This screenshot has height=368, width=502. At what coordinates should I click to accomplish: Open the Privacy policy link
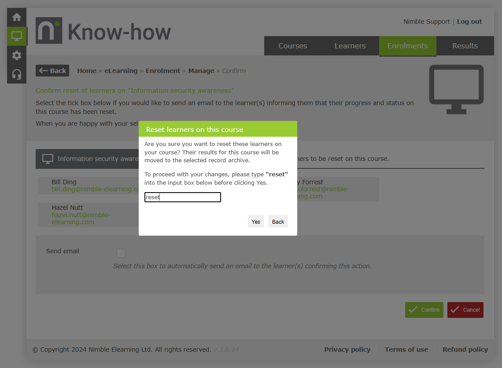(347, 350)
